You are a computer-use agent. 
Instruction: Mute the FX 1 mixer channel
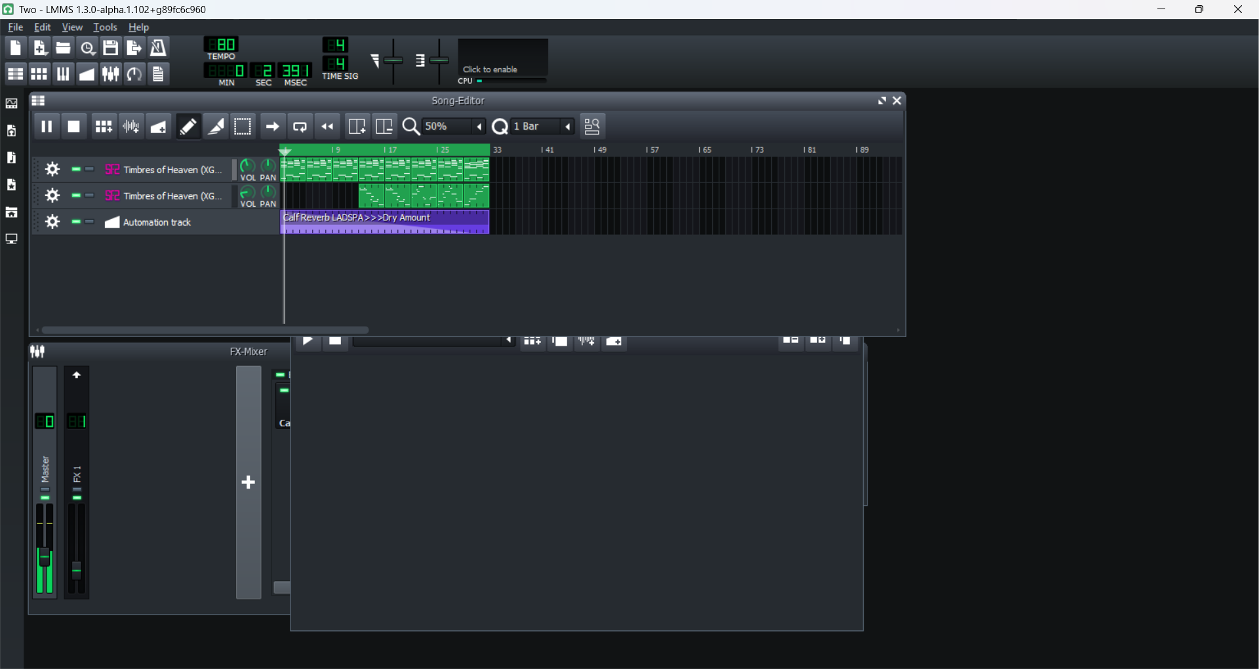tap(77, 498)
